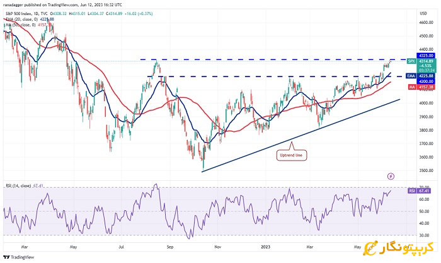Click the 3600.00 price axis label
Image resolution: width=441 pixels, height=263 pixels.
tap(427, 157)
